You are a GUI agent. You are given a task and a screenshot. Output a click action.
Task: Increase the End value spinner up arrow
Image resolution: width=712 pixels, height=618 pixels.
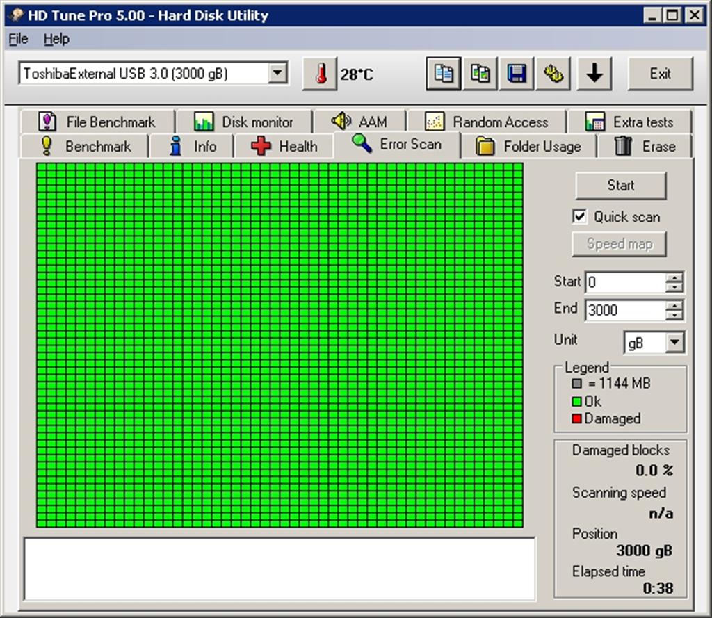(674, 305)
